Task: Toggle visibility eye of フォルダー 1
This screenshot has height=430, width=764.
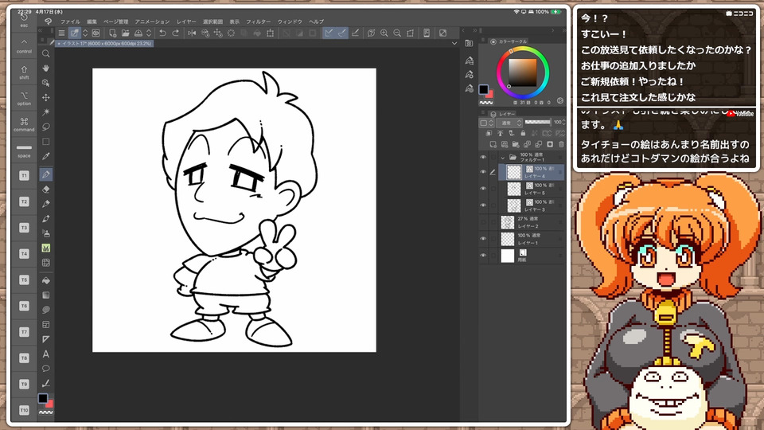Action: 483,157
